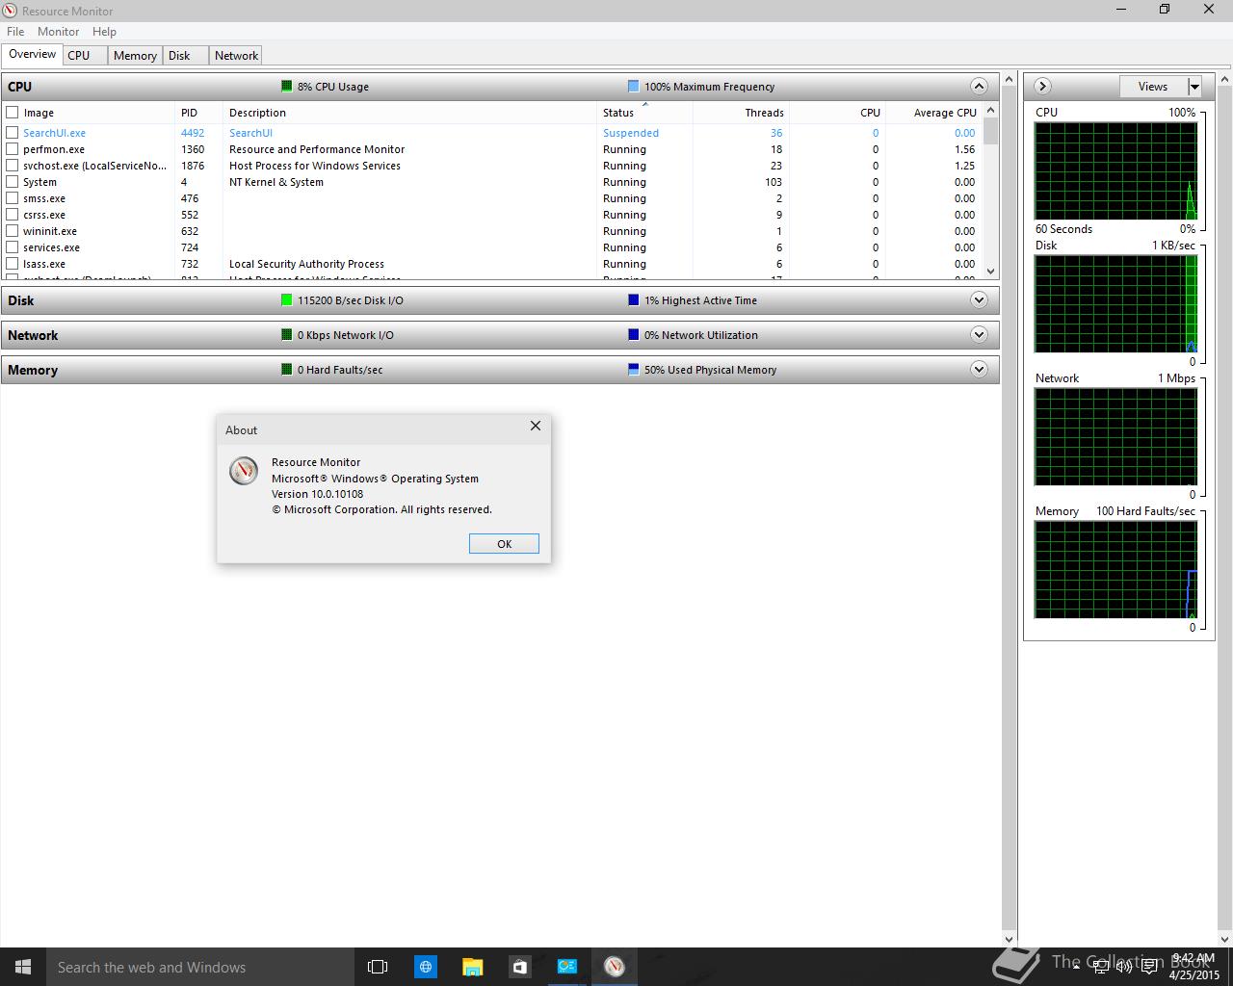Sort by the Average CPU column header
Image resolution: width=1233 pixels, height=986 pixels.
933,113
